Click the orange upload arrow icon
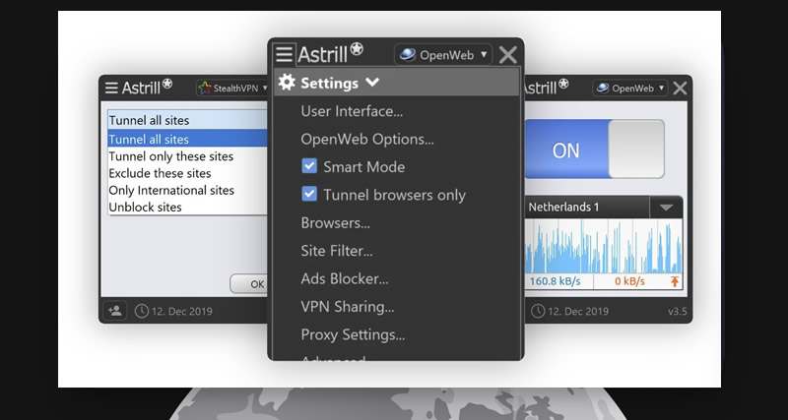The width and height of the screenshot is (788, 420). [675, 281]
